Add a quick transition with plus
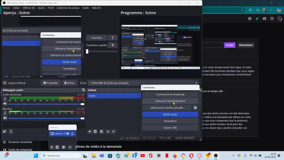284x160 pixels. (113, 45)
